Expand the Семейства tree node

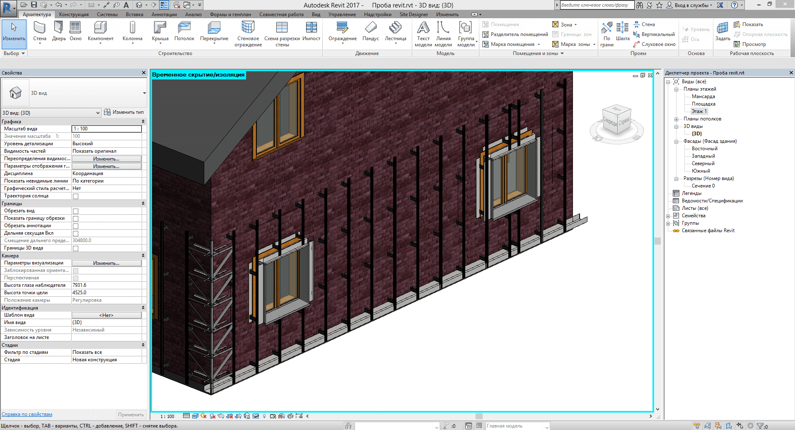(x=668, y=216)
